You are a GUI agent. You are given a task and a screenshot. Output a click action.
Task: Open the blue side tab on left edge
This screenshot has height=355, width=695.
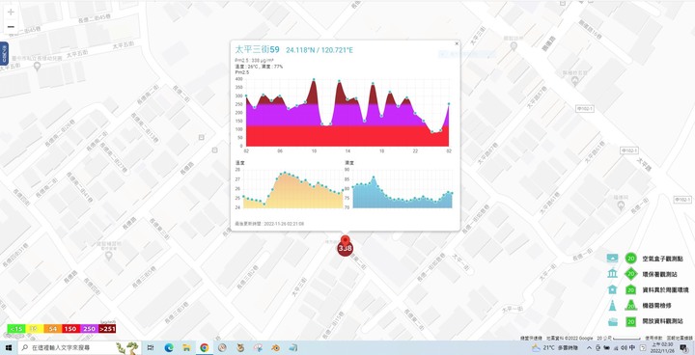tap(4, 54)
